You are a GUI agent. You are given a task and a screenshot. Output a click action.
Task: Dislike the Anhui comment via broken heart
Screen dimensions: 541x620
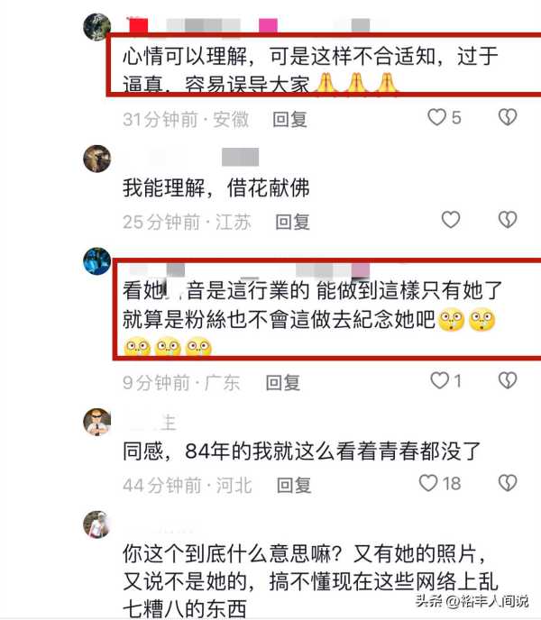pos(508,117)
